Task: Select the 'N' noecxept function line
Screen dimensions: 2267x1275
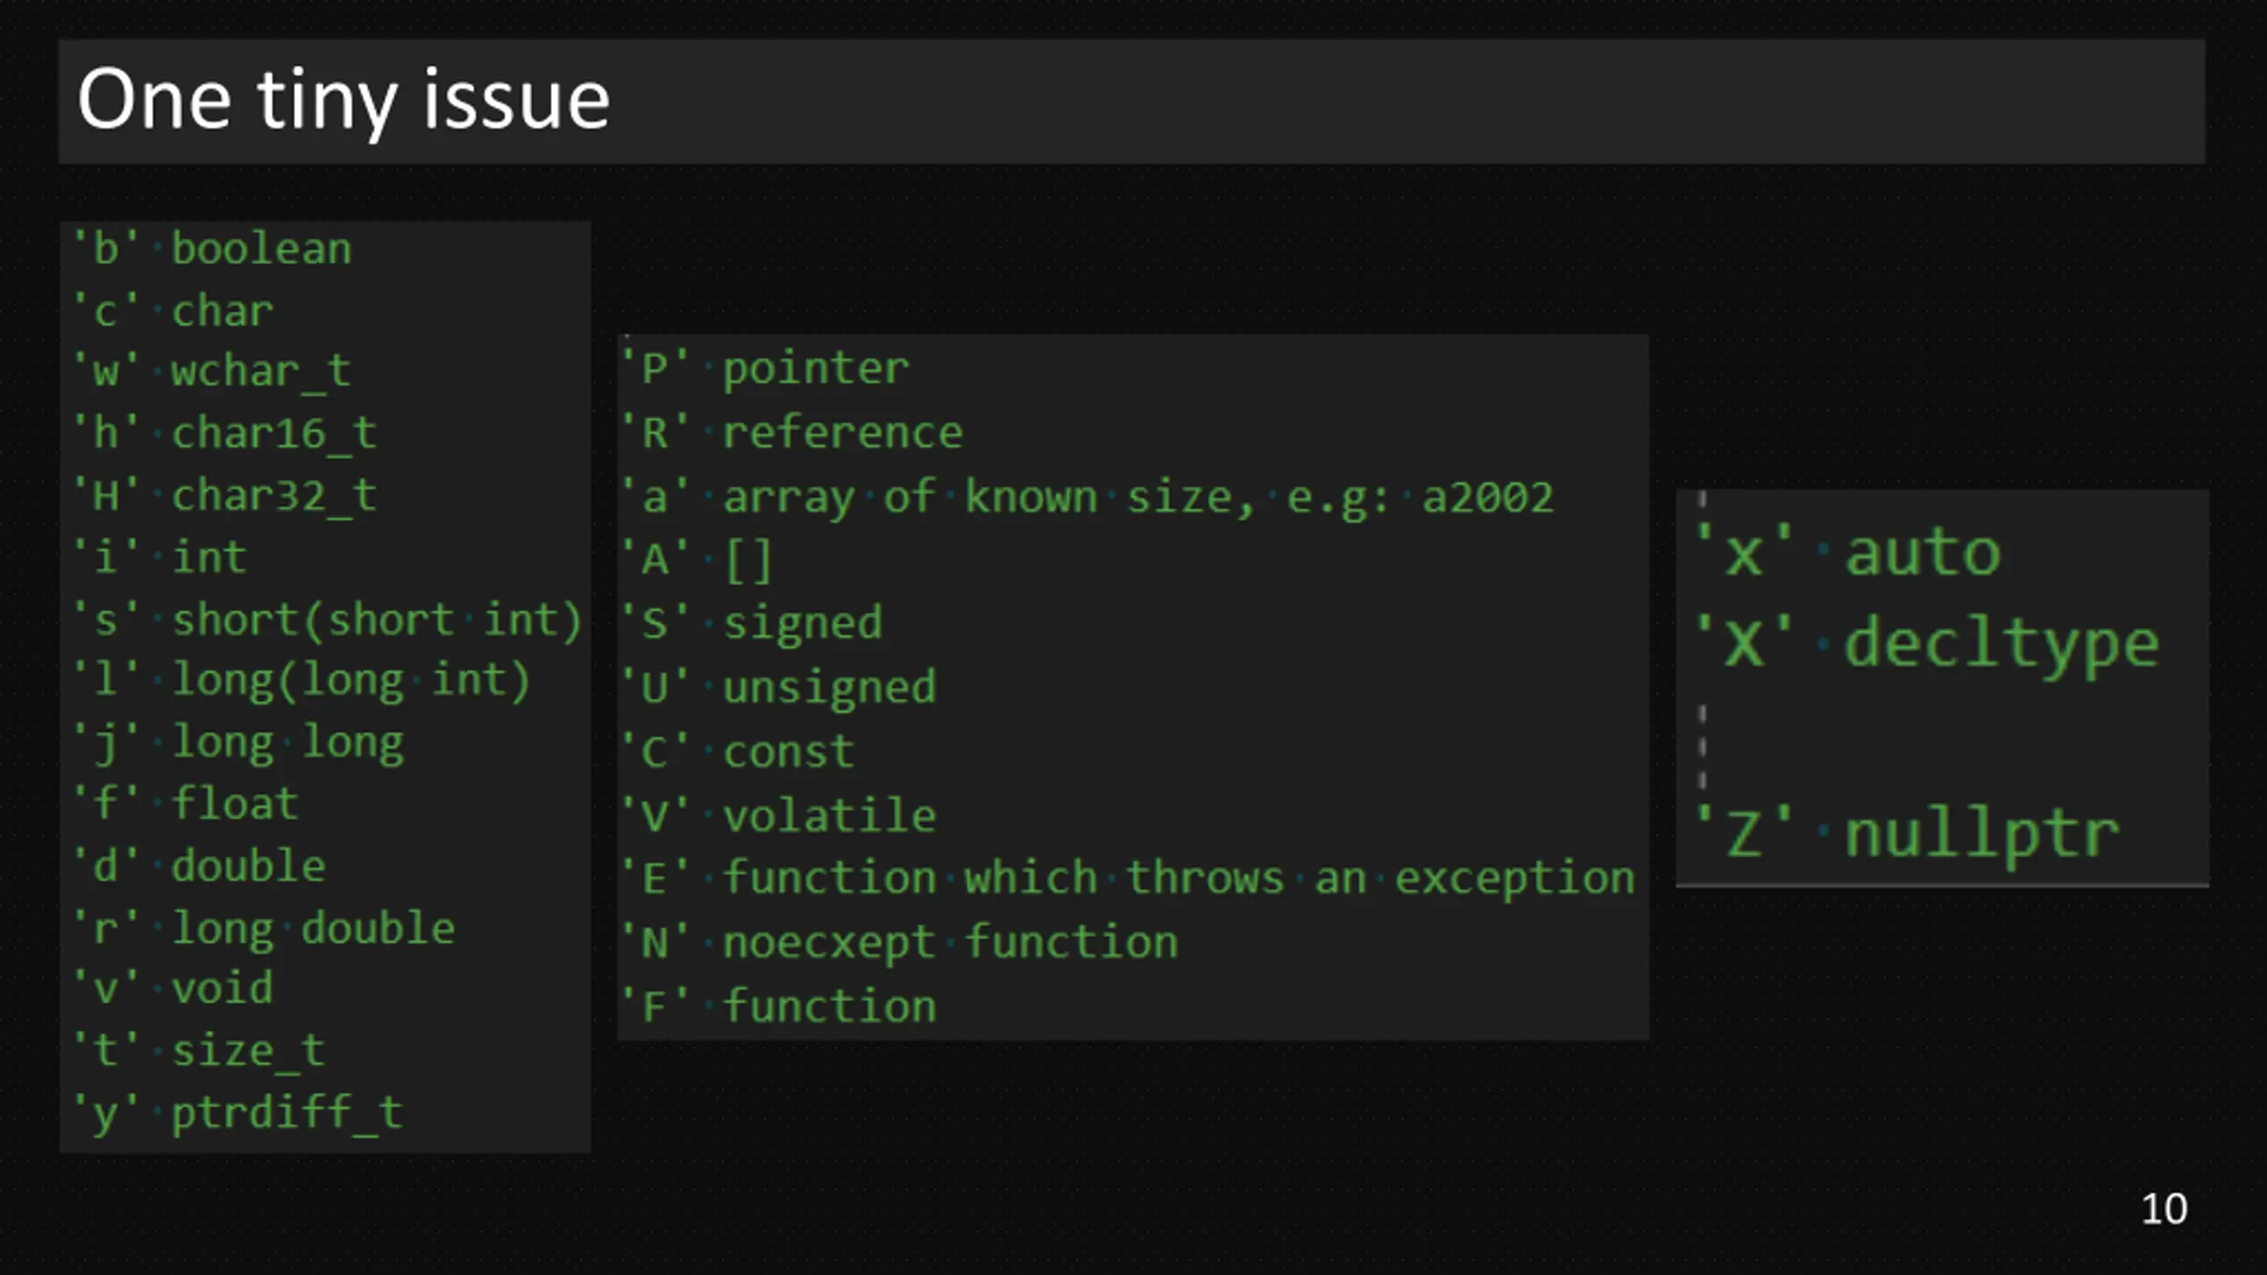Action: point(900,943)
